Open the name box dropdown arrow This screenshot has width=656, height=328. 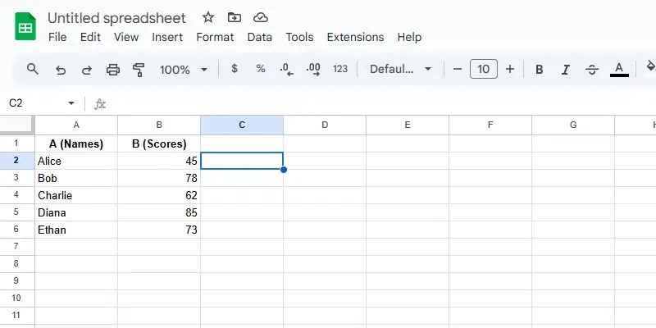(x=71, y=103)
